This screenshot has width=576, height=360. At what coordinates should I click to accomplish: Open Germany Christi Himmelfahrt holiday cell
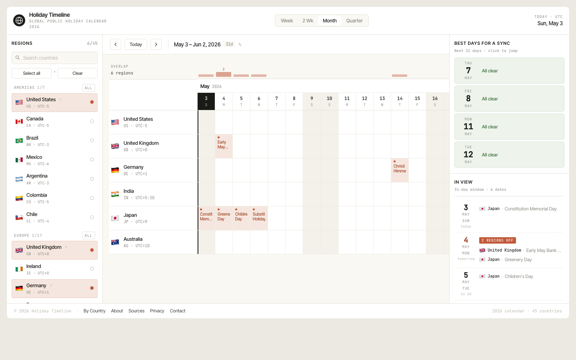click(400, 170)
